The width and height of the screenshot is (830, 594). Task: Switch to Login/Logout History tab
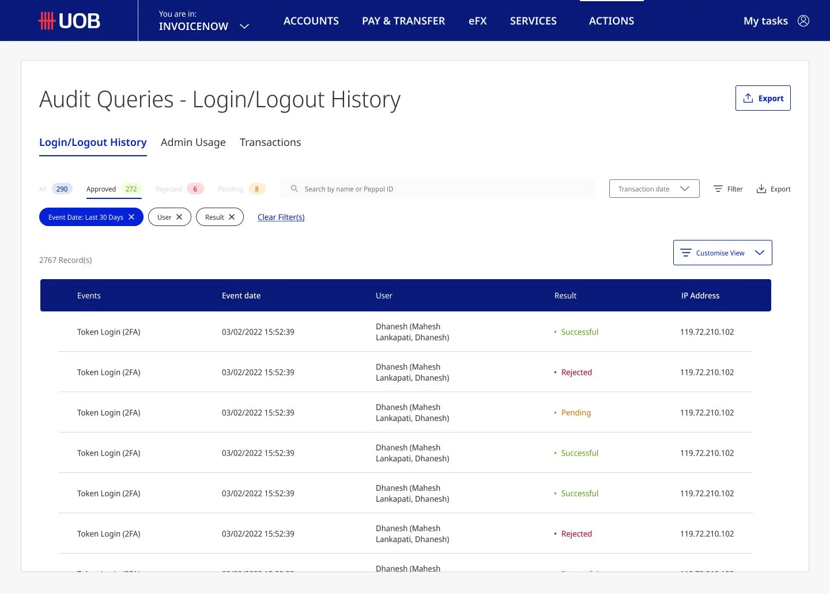(93, 142)
